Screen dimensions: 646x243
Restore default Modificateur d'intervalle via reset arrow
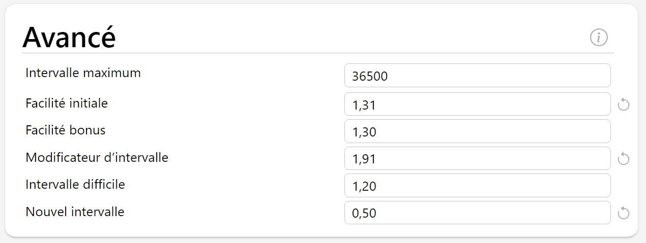[x=624, y=159]
